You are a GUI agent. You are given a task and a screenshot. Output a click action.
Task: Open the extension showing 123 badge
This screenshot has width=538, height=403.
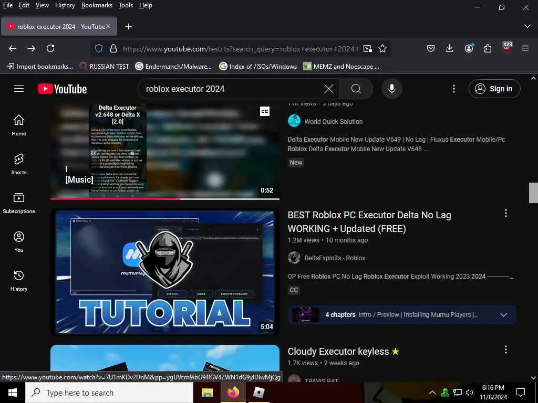pyautogui.click(x=507, y=48)
